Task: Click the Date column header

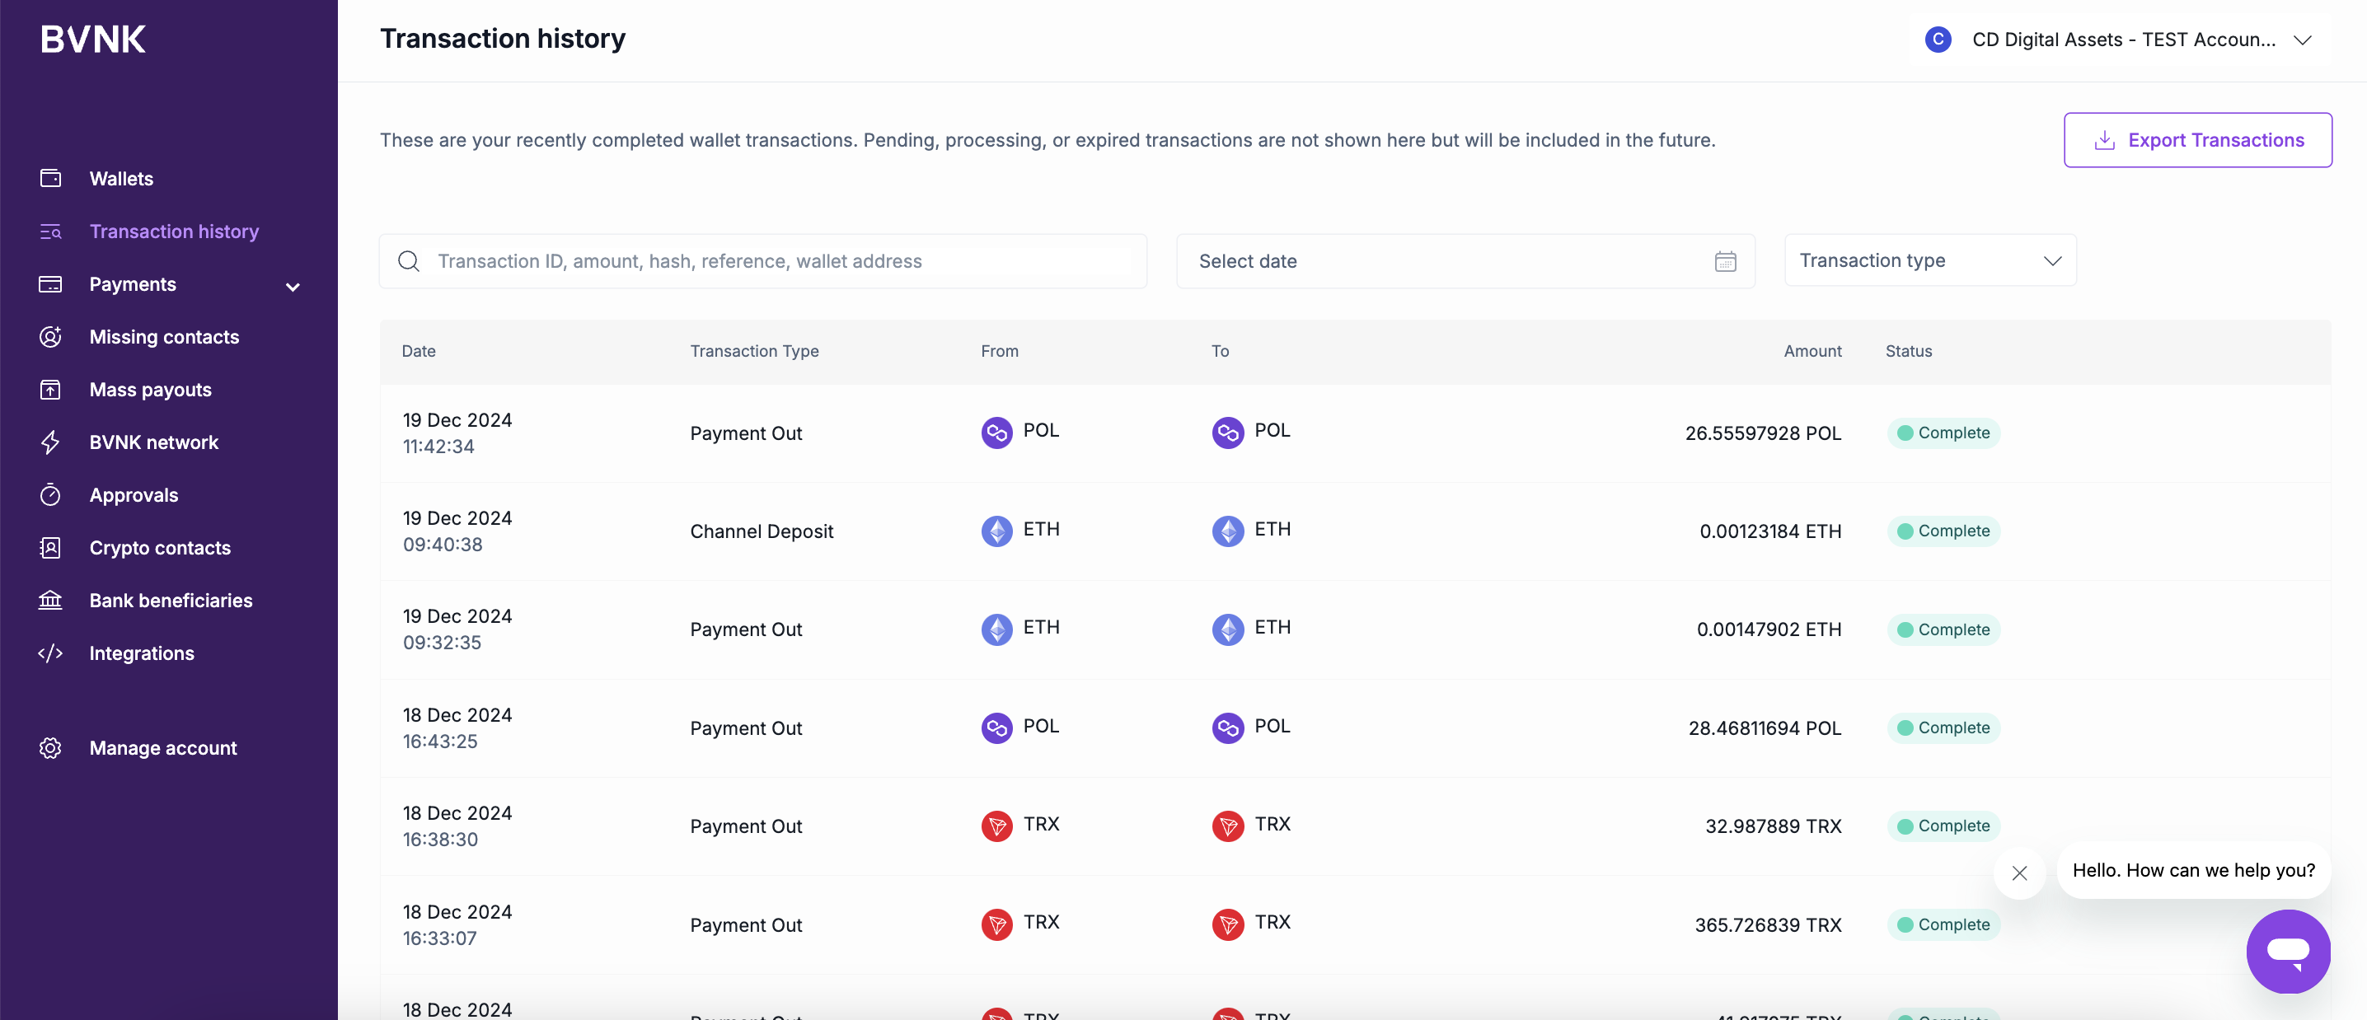Action: [418, 351]
